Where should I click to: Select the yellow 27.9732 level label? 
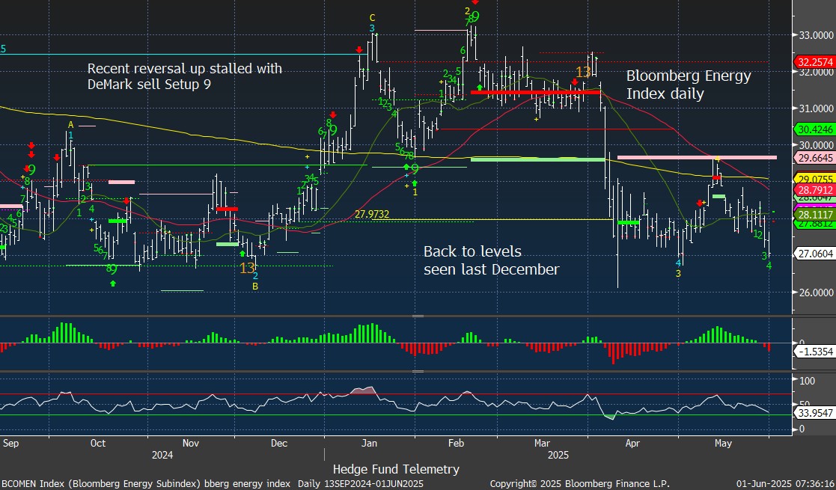click(372, 215)
